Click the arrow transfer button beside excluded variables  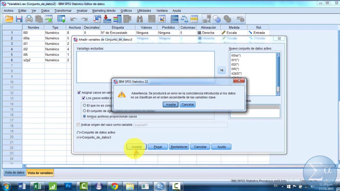[222, 70]
